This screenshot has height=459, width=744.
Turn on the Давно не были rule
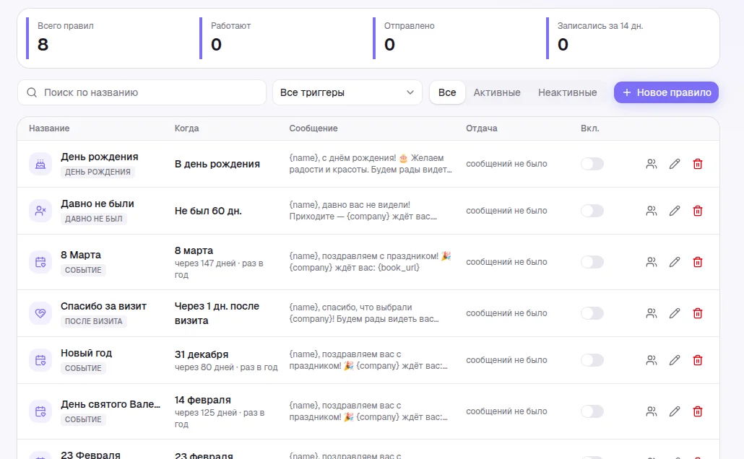tap(592, 211)
